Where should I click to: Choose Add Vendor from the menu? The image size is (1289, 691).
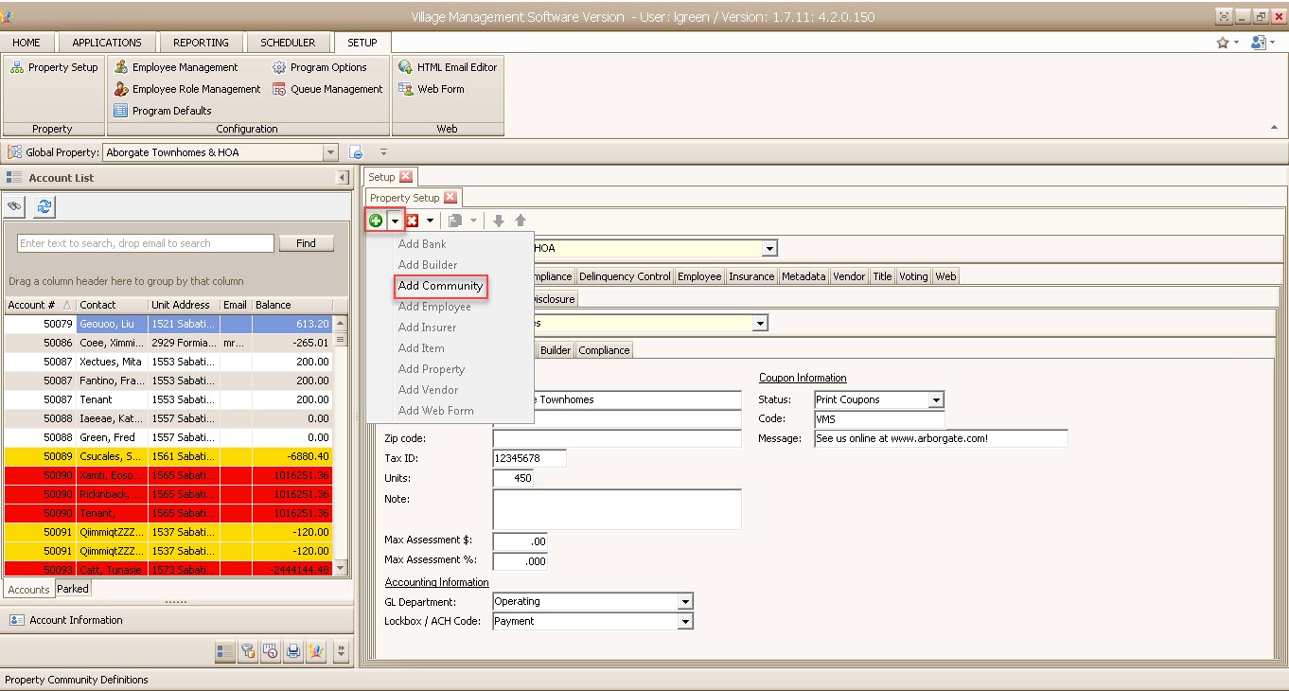tap(429, 390)
